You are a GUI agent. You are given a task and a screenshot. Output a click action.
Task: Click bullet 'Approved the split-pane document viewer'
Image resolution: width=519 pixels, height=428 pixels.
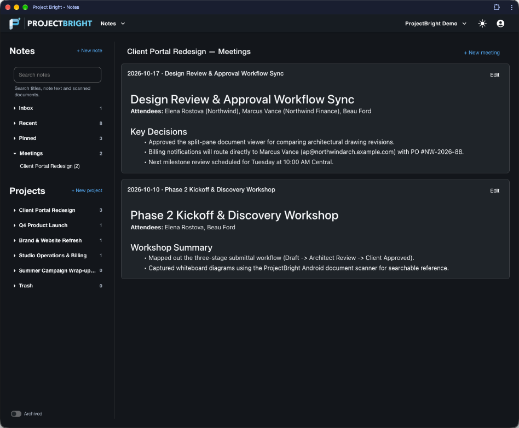point(272,142)
